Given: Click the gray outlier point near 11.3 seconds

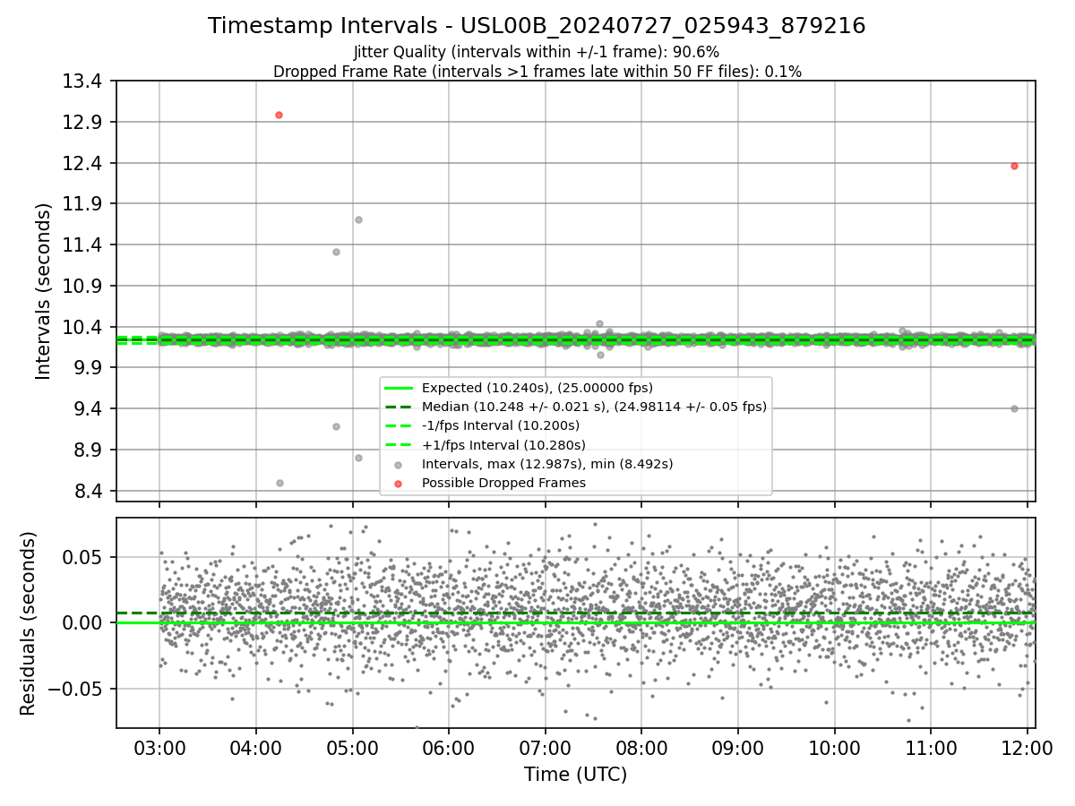Looking at the screenshot, I should [x=336, y=252].
